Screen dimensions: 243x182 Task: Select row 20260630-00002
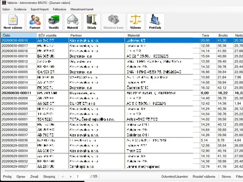point(122,130)
